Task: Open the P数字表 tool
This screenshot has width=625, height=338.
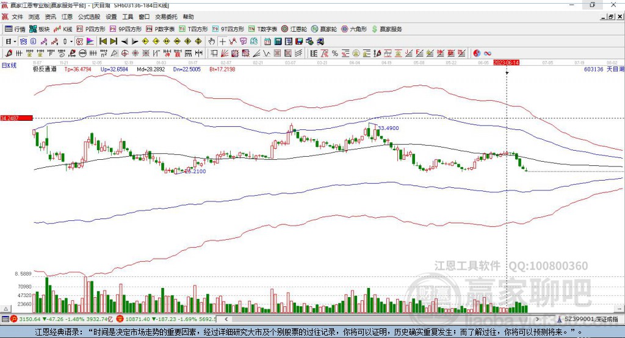Action: click(161, 29)
